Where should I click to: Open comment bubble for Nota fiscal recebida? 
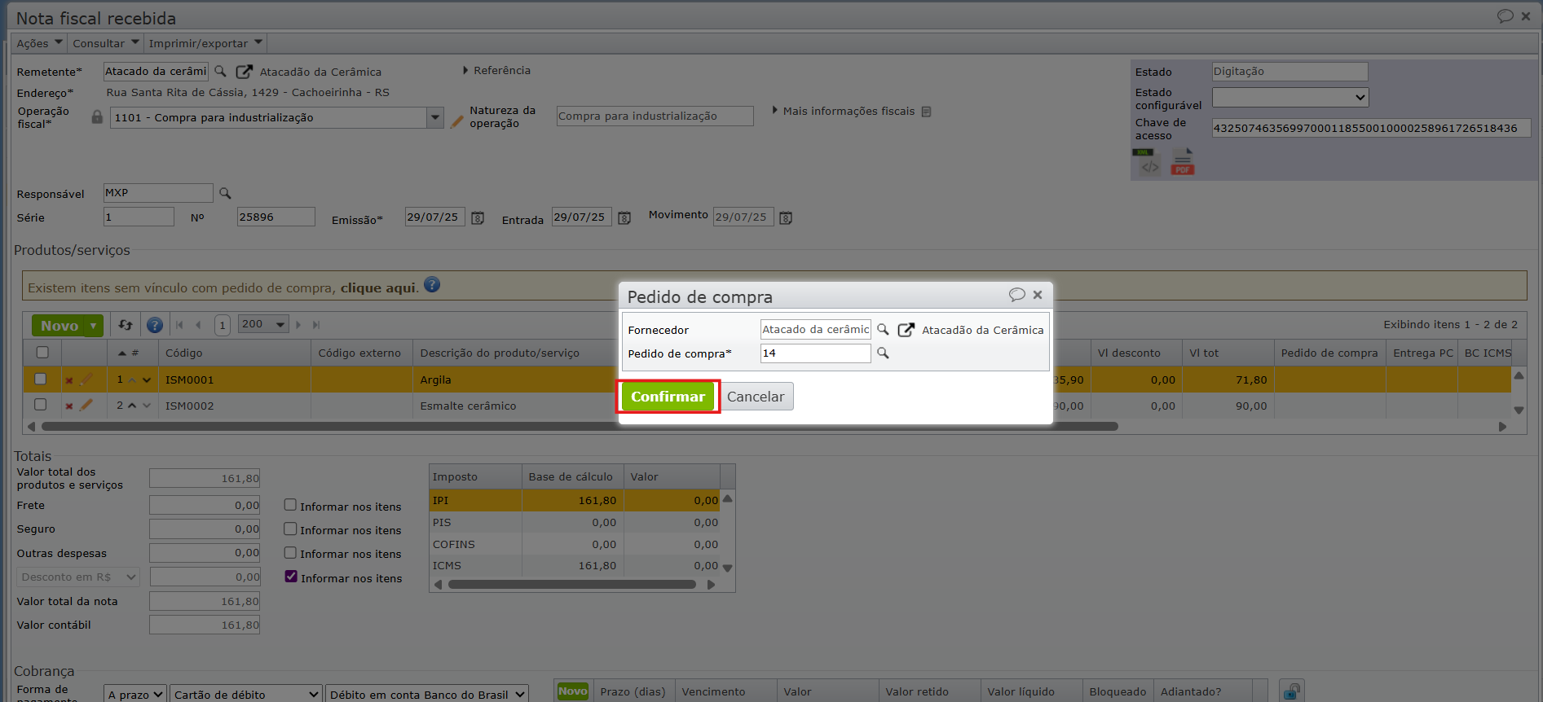click(x=1505, y=16)
